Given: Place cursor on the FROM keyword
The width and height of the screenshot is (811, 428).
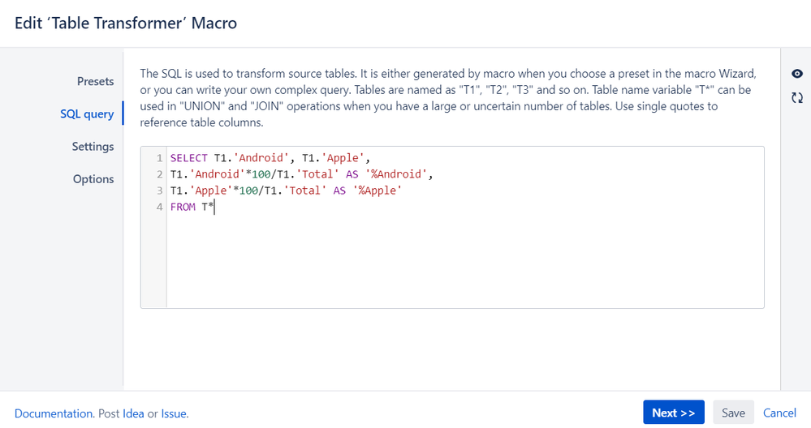Looking at the screenshot, I should (x=182, y=207).
